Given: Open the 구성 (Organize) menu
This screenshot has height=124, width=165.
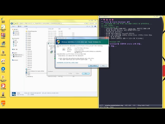Looking at the screenshot, I should point(13,26).
